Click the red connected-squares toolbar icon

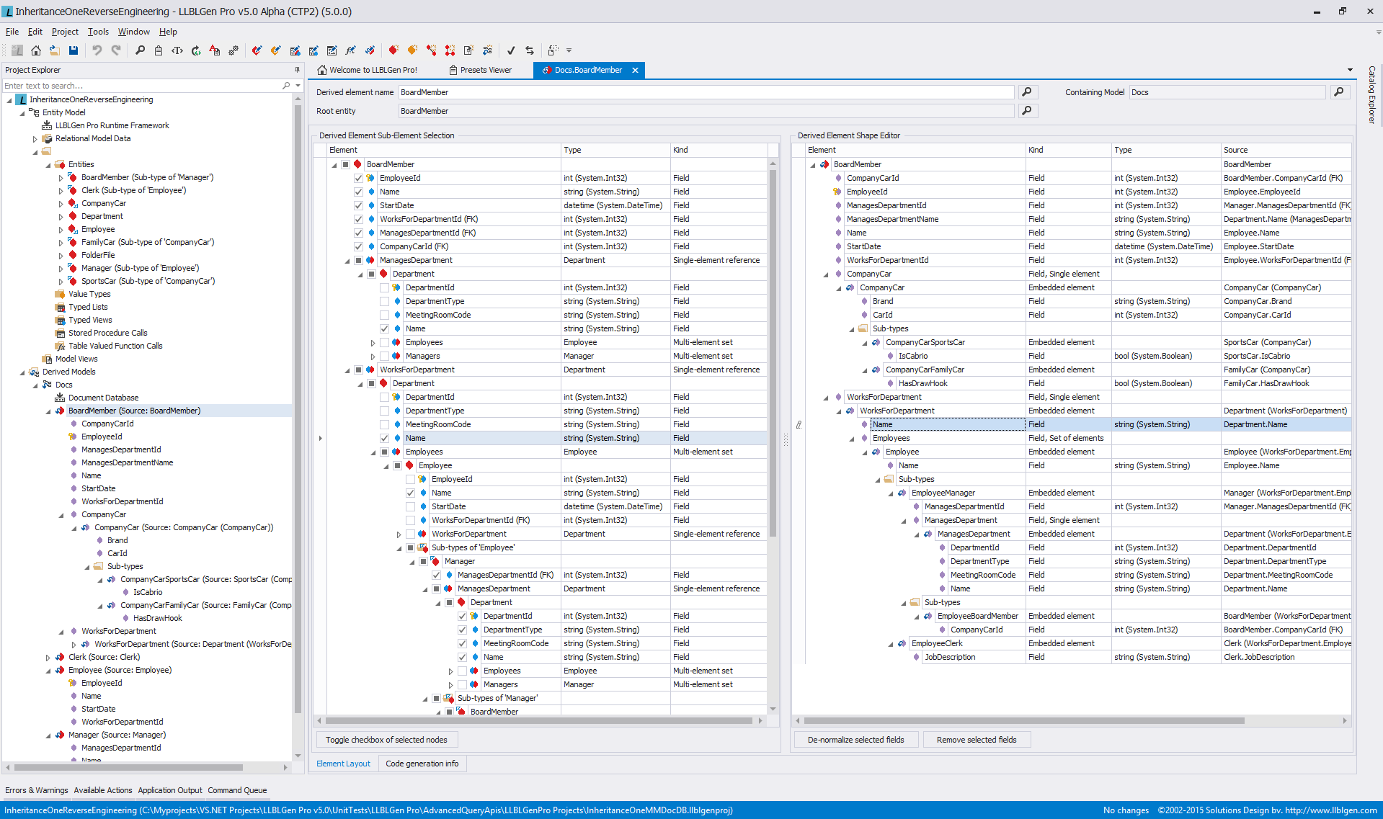pyautogui.click(x=450, y=50)
